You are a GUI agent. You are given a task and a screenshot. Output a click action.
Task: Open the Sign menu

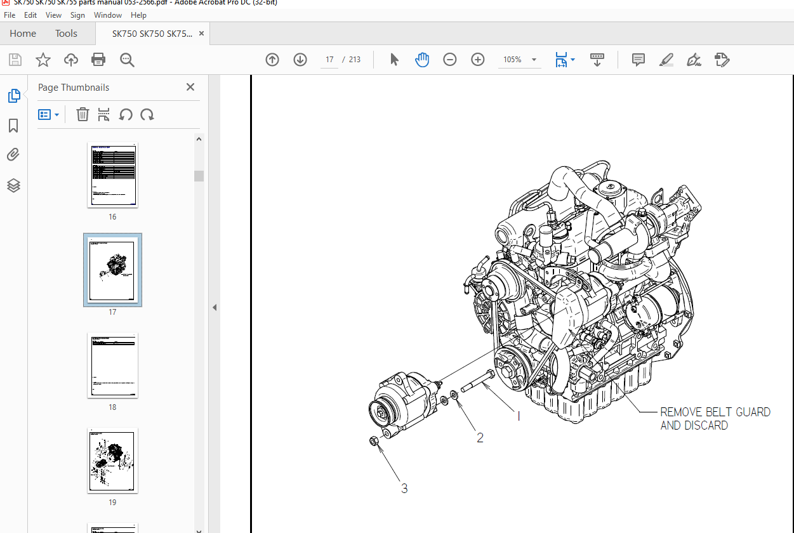(77, 15)
